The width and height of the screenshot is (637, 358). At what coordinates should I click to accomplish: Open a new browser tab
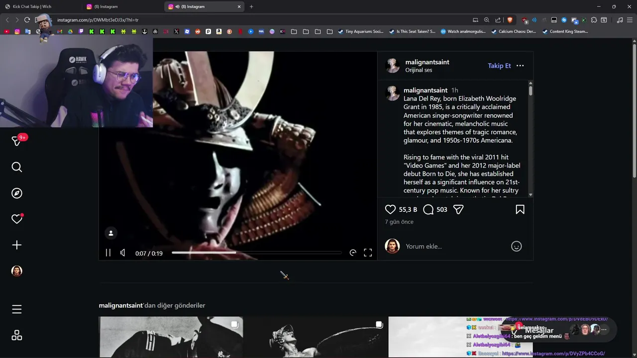click(251, 6)
